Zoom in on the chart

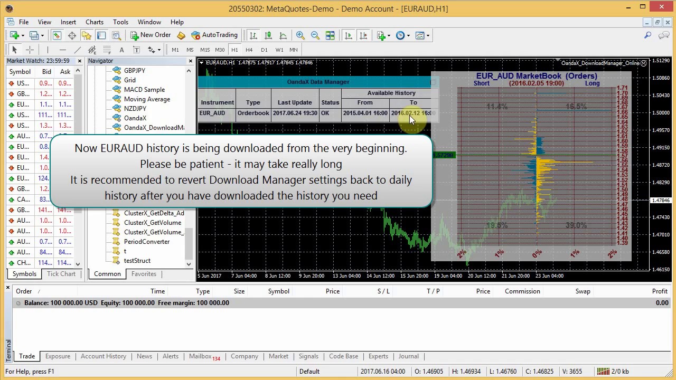pos(300,35)
